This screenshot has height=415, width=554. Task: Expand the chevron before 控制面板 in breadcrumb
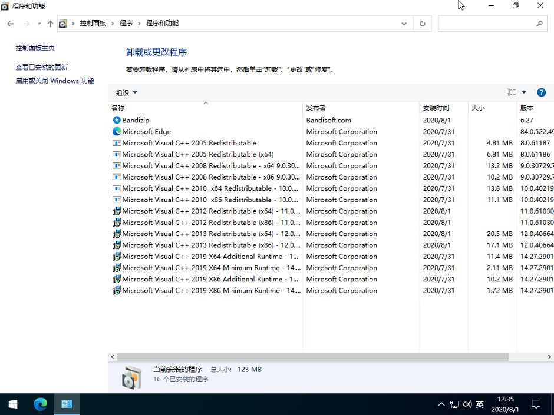pyautogui.click(x=73, y=24)
